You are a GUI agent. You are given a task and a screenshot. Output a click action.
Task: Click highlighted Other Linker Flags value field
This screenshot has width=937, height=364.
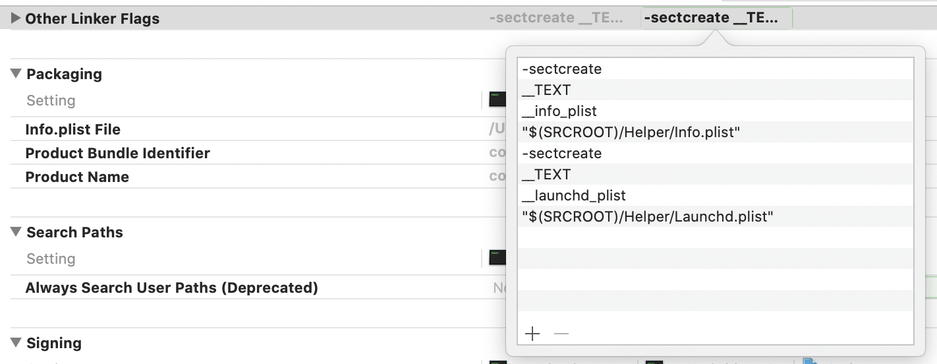(716, 18)
